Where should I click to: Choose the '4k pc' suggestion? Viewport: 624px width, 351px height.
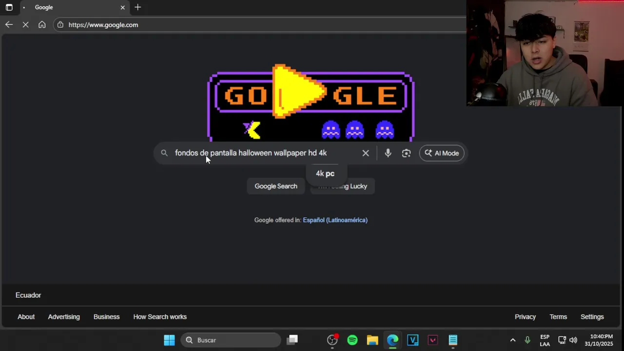pyautogui.click(x=325, y=174)
